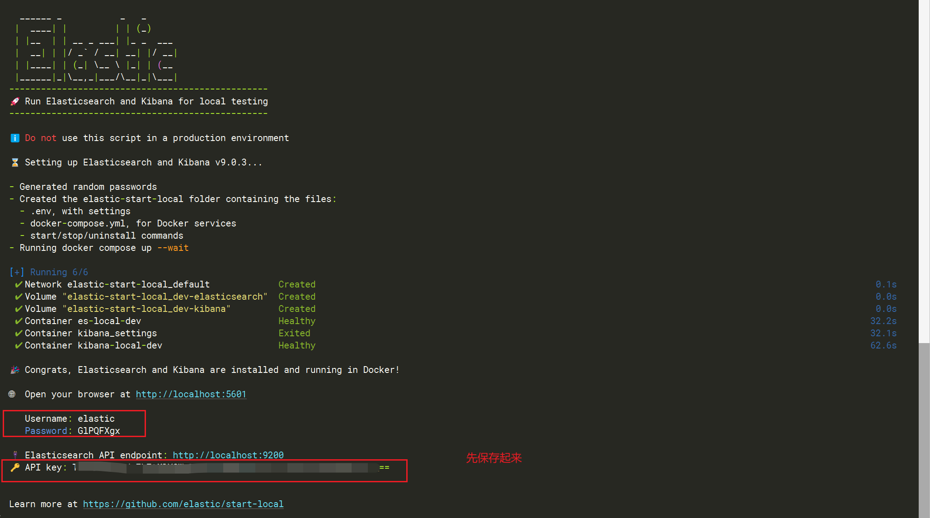The height and width of the screenshot is (518, 930).
Task: Click 'Learn more at' text
Action: pos(43,504)
